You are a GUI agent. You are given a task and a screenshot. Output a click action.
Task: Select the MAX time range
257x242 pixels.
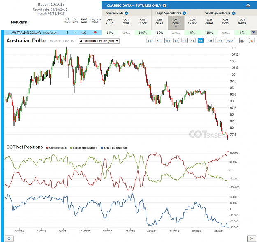(230, 40)
